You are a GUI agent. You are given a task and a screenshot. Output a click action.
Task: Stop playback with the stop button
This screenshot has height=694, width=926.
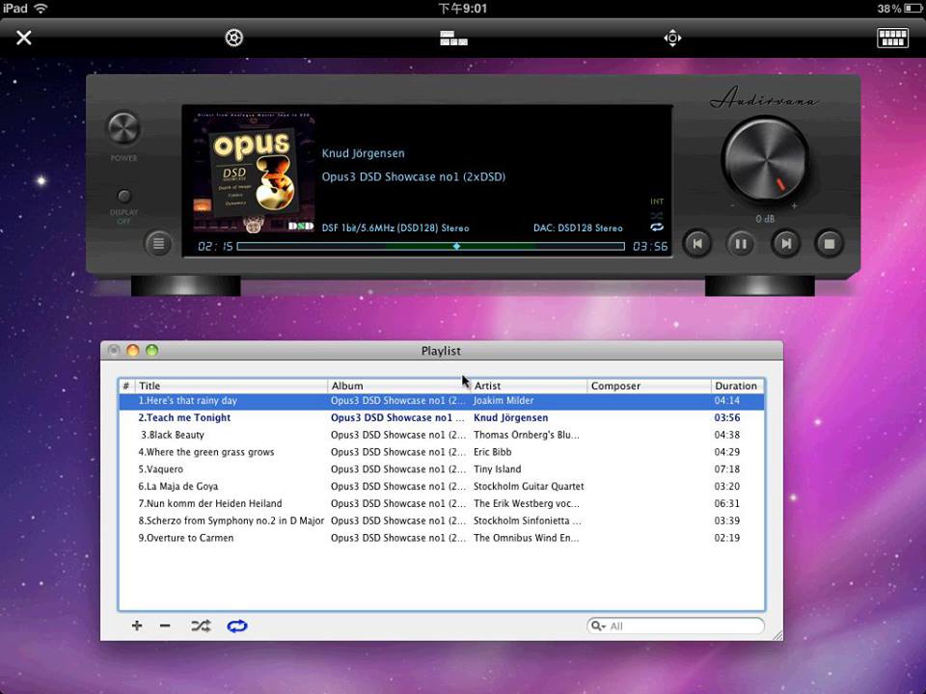pyautogui.click(x=830, y=243)
